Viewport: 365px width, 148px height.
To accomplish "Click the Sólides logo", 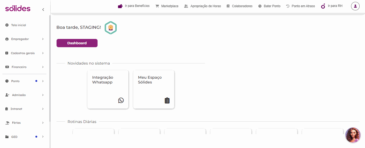I will pos(18,9).
